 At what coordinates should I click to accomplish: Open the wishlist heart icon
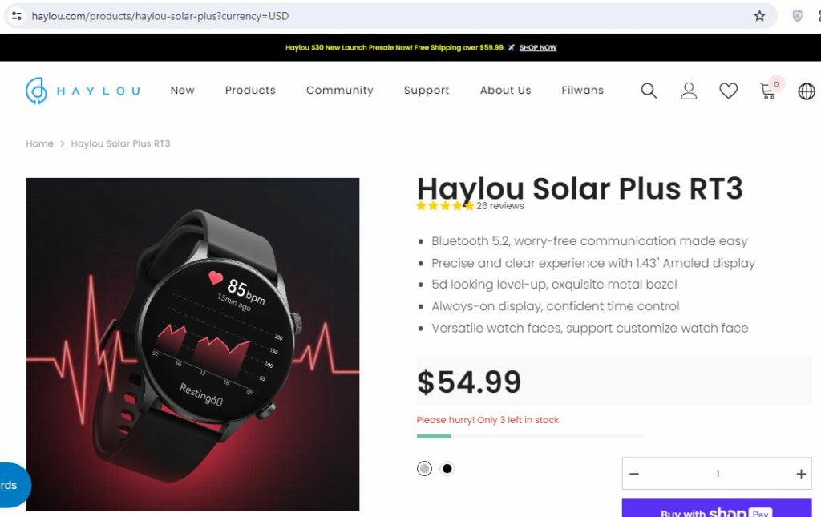coord(728,91)
